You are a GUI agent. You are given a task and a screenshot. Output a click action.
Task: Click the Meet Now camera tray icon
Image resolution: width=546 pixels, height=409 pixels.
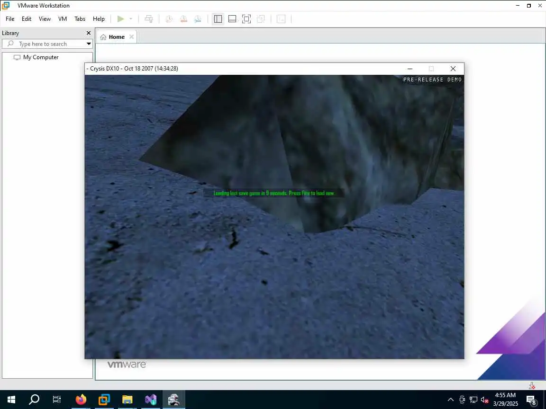point(462,400)
